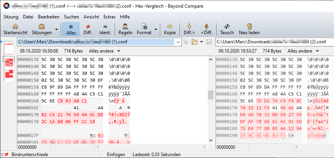Viewport: 334px width, 158px height.
Task: Click the difference overview thumbnail map
Action: [9, 61]
